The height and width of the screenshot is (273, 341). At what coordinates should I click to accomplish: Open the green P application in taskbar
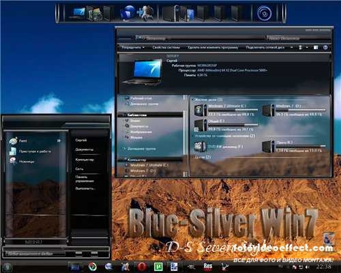[x=158, y=266]
